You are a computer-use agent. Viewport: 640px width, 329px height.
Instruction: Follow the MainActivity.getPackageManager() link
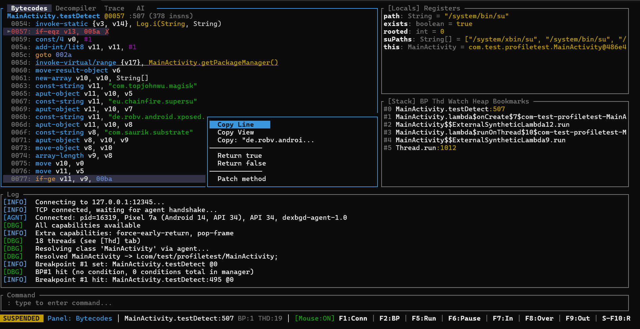coord(213,62)
